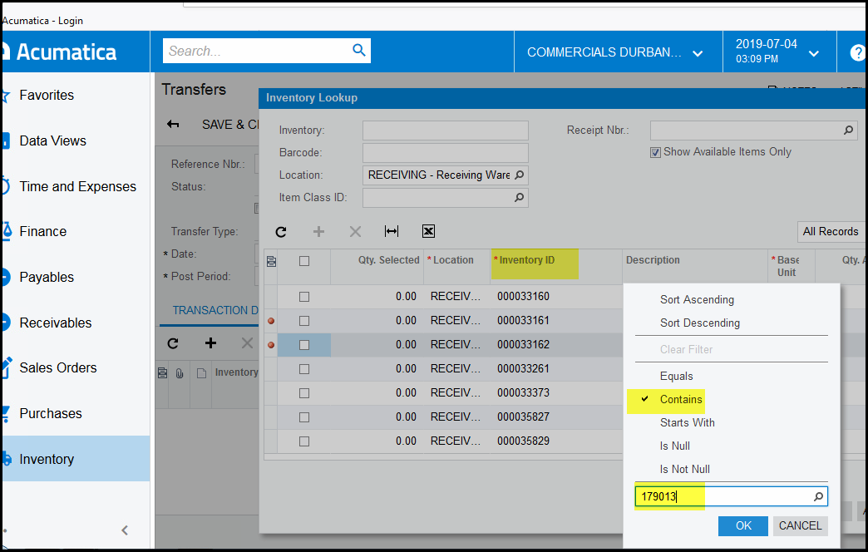Toggle Show Available Items Only checkbox
The image size is (868, 552).
pyautogui.click(x=656, y=152)
